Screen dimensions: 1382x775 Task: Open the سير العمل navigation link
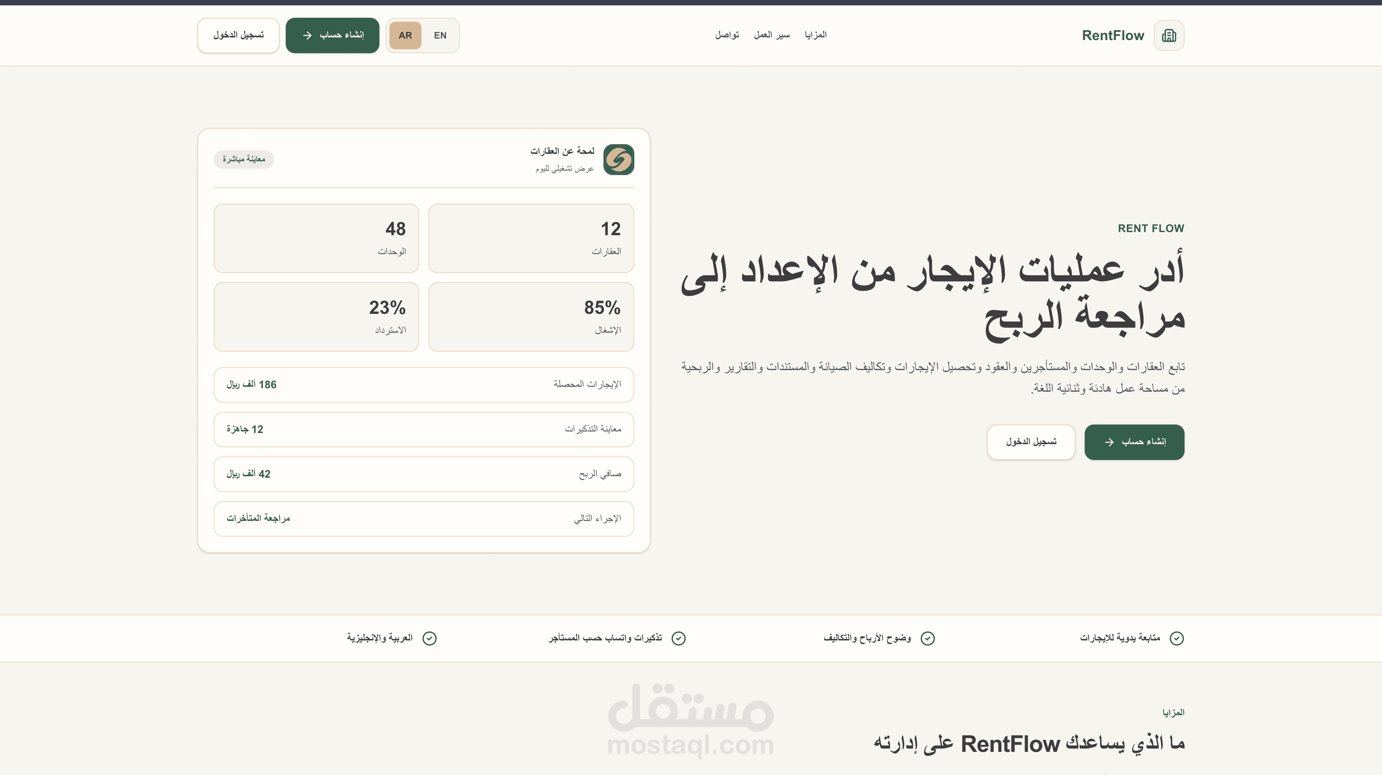(772, 35)
